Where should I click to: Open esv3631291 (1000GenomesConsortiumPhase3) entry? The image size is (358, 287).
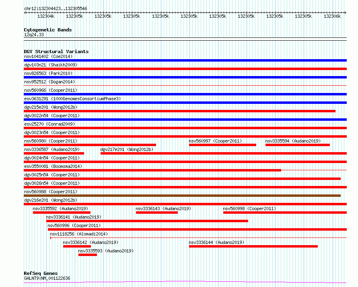point(72,99)
